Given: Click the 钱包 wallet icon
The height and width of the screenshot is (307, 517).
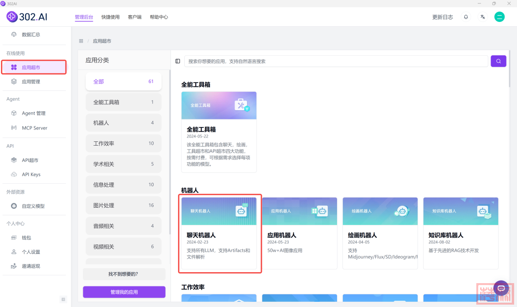Looking at the screenshot, I should click(14, 238).
